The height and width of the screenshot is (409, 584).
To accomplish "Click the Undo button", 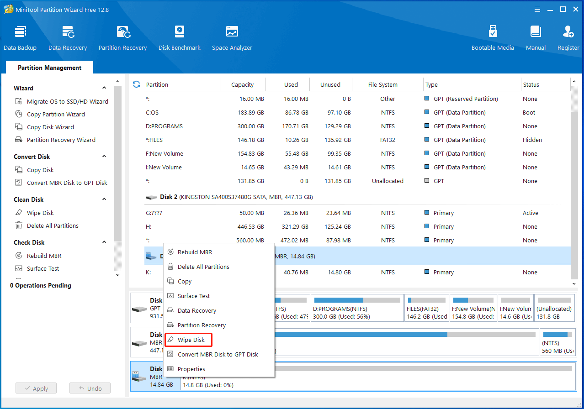I will (x=90, y=388).
